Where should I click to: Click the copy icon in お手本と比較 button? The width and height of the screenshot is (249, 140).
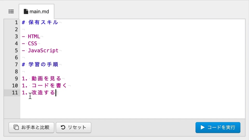(16, 127)
